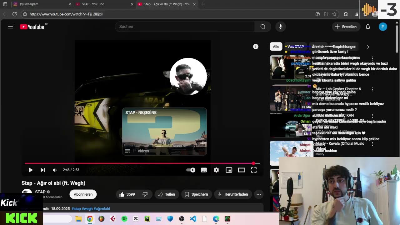
Task: Open options for the first suggested video
Action: pos(372,58)
